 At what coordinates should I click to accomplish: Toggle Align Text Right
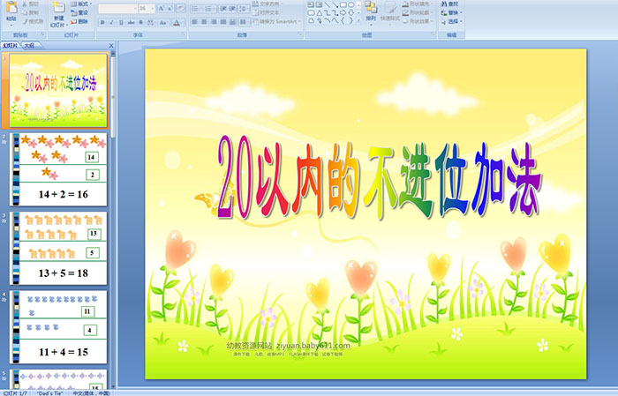tap(214, 22)
